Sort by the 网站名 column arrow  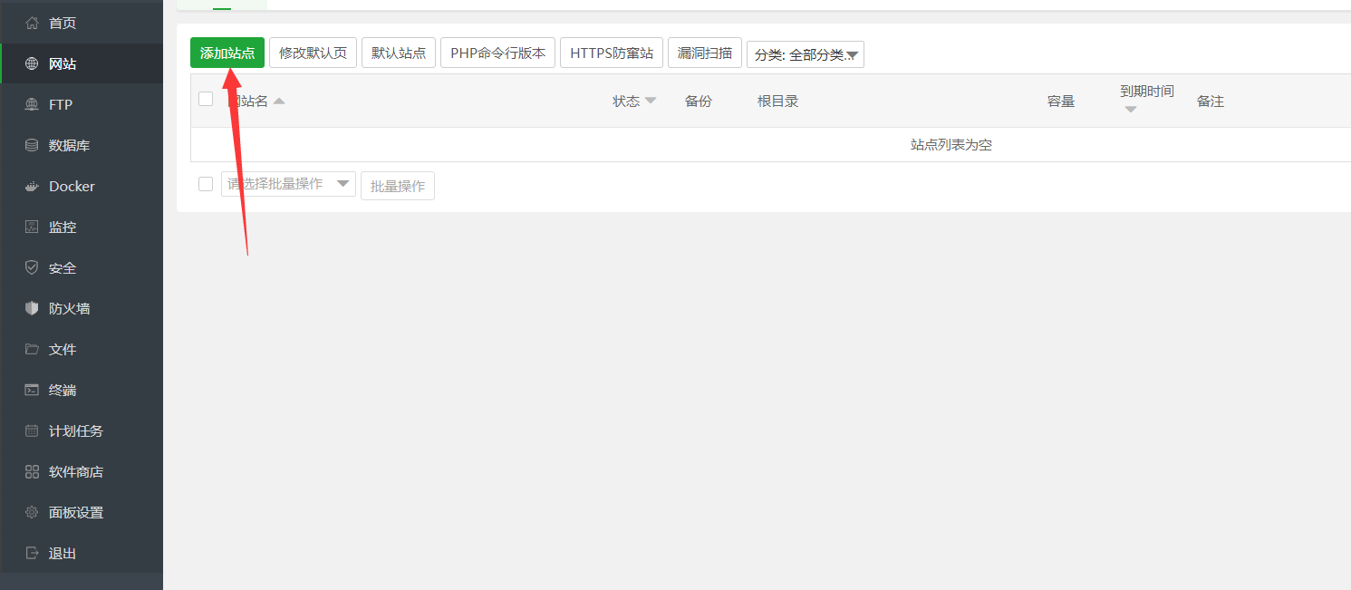pyautogui.click(x=279, y=101)
